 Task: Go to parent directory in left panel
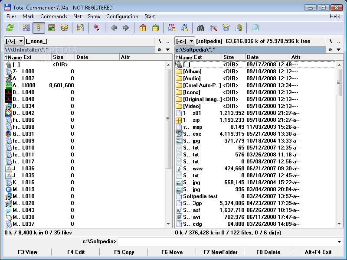pyautogui.click(x=168, y=41)
